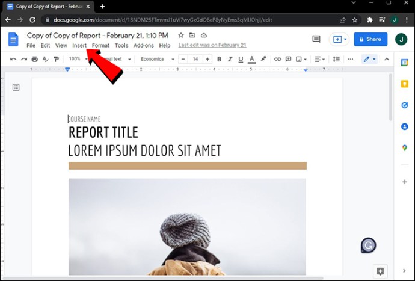Click the vertical scrollbar of the document
The width and height of the screenshot is (415, 281).
tap(391, 97)
